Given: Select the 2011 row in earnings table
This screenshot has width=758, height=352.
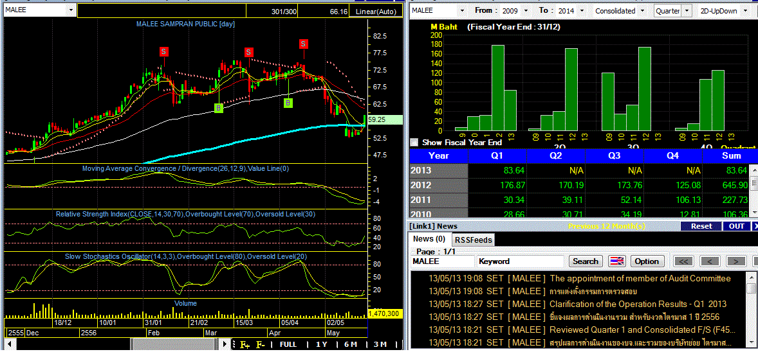Looking at the screenshot, I should 578,200.
